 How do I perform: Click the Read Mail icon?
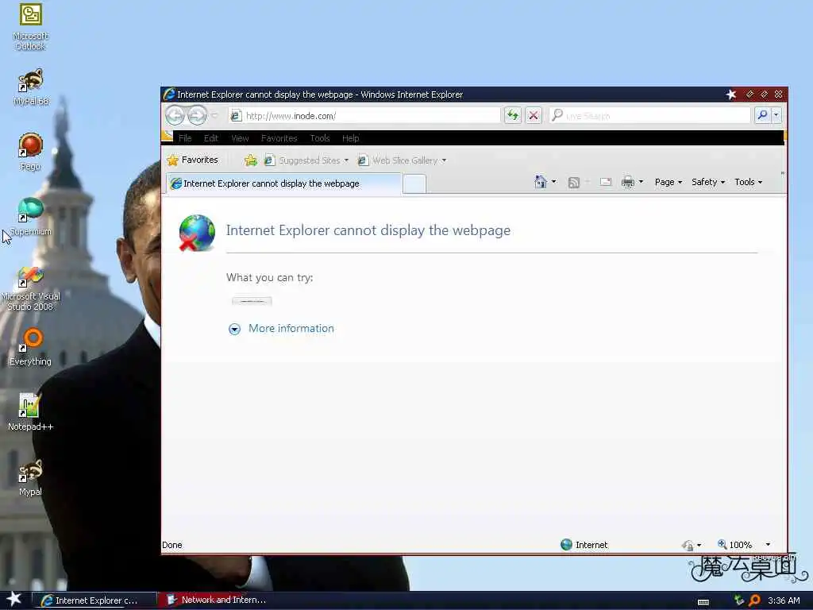point(606,182)
